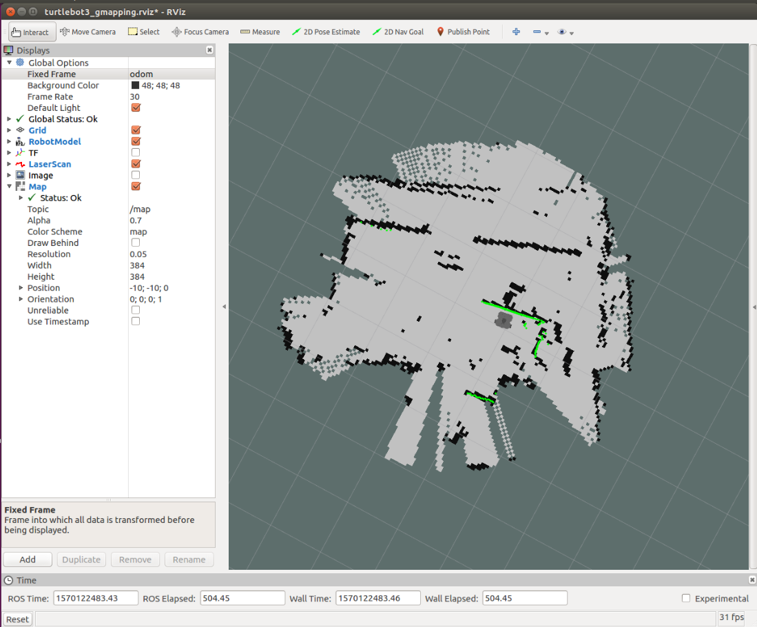Click the Grid display icon
Image resolution: width=757 pixels, height=627 pixels.
(x=20, y=130)
